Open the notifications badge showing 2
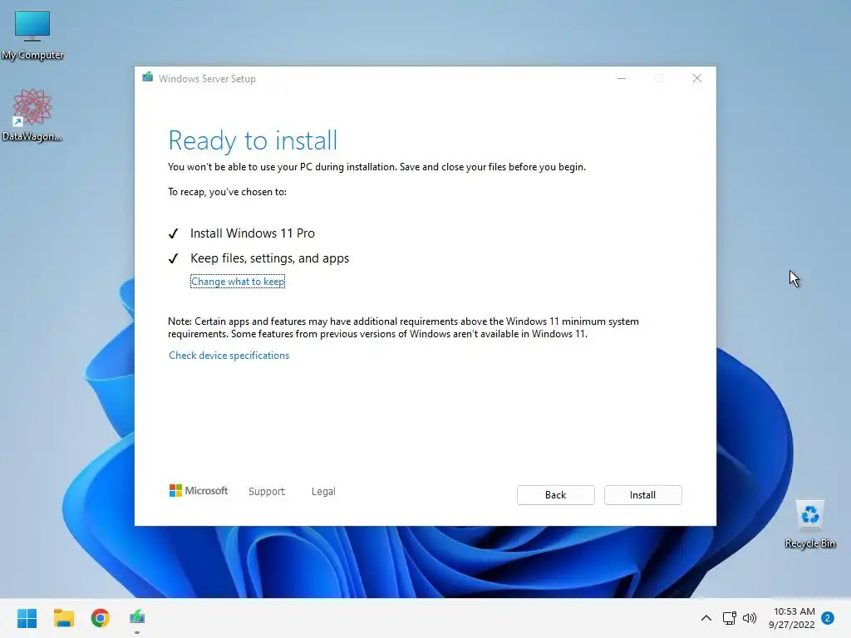851x638 pixels. (x=828, y=618)
